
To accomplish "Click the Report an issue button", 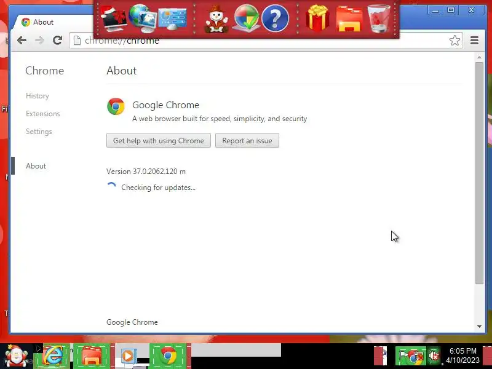I will (247, 141).
